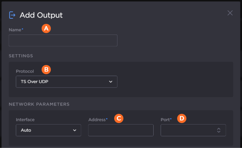
Task: Click the Address label text
Action: pos(98,120)
